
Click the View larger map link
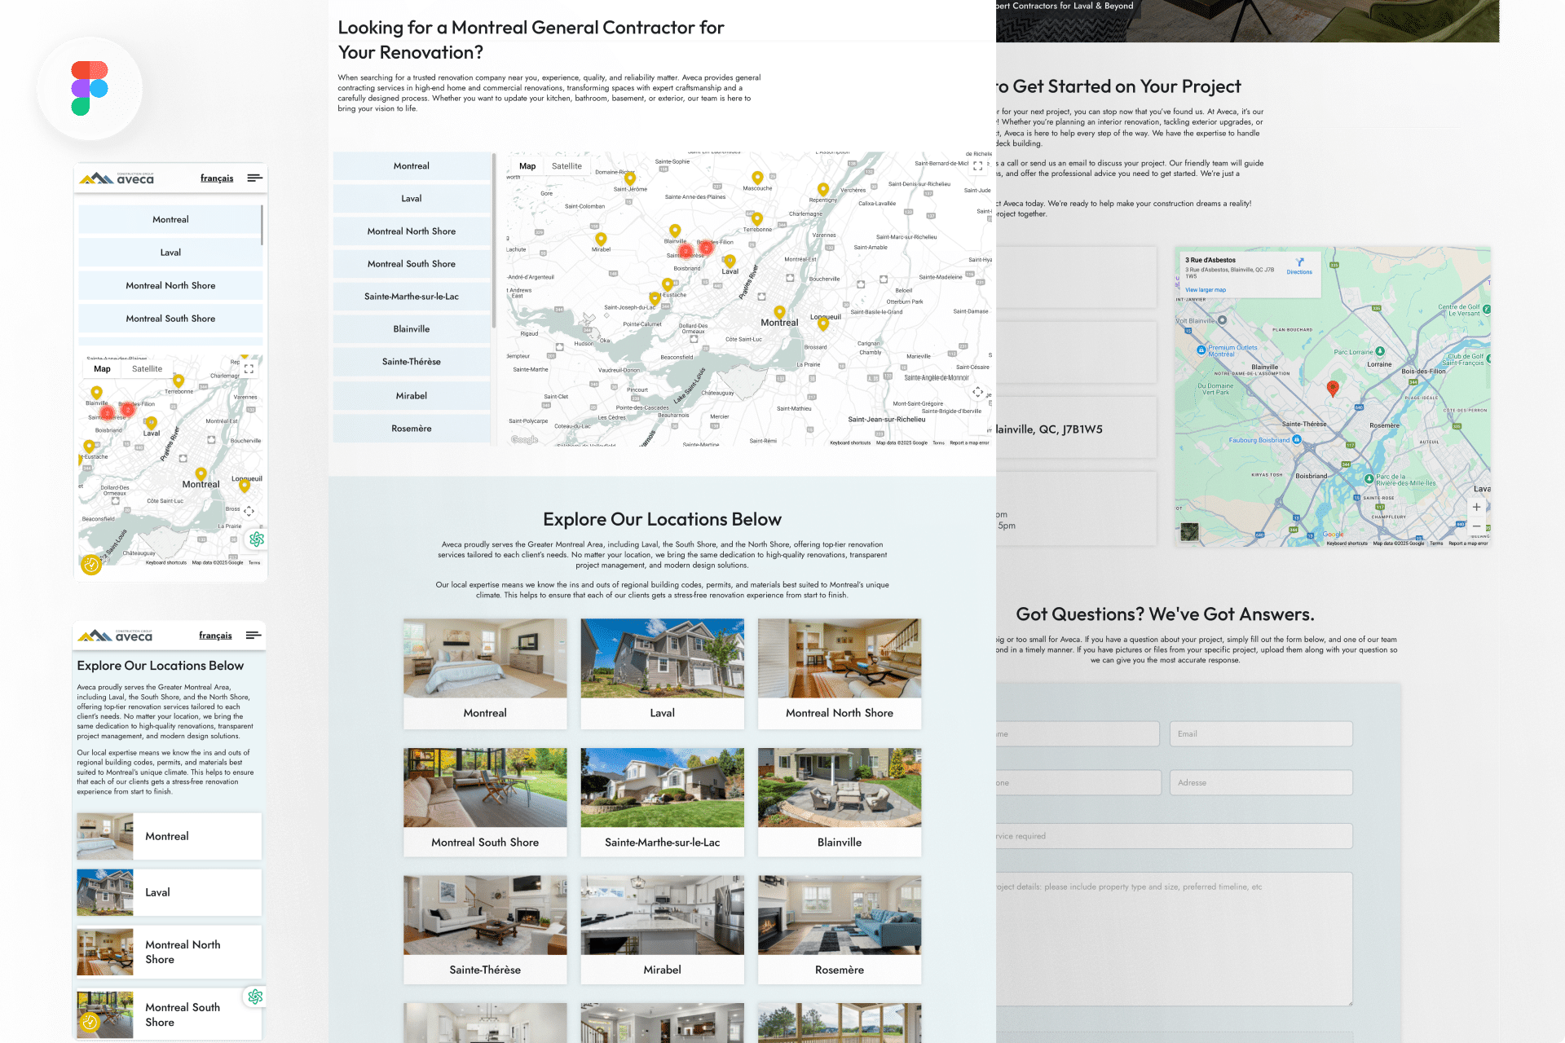point(1205,290)
